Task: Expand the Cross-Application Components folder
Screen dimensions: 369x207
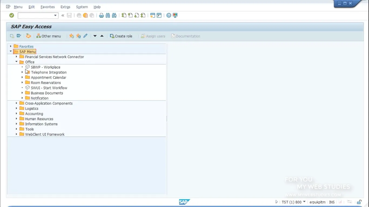Action: click(x=16, y=103)
